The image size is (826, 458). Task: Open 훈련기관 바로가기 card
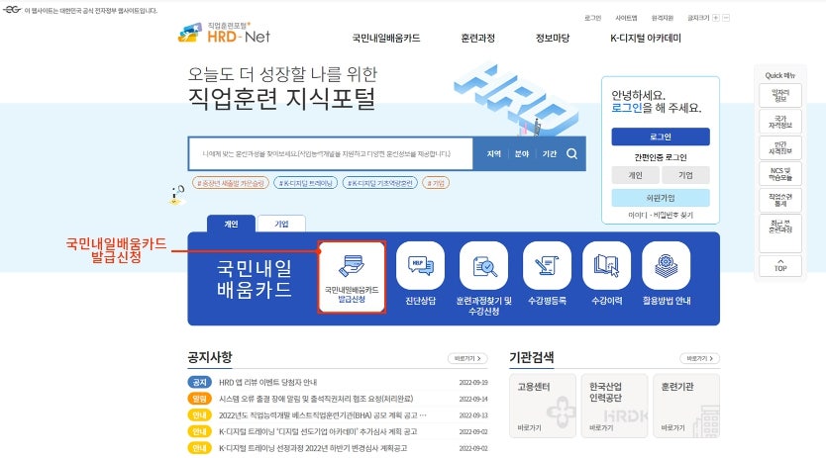(x=686, y=406)
